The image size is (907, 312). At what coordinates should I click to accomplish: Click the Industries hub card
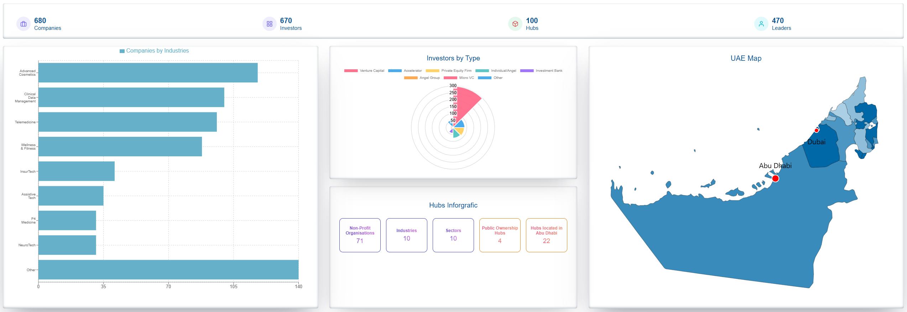click(x=406, y=235)
